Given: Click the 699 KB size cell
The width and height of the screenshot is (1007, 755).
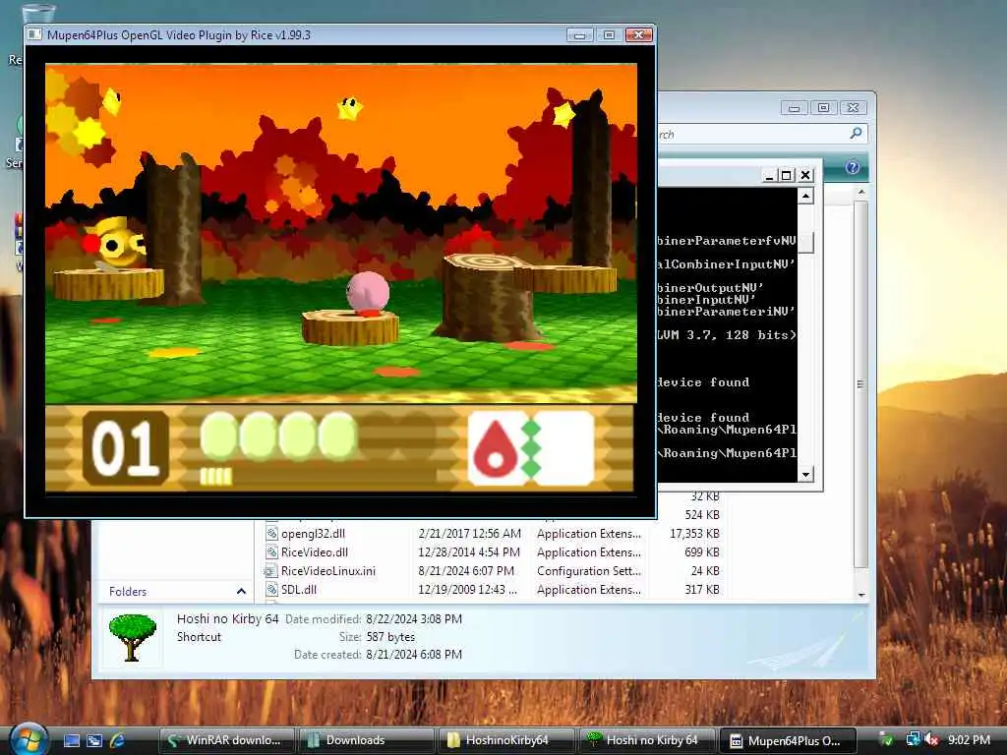Looking at the screenshot, I should (702, 552).
